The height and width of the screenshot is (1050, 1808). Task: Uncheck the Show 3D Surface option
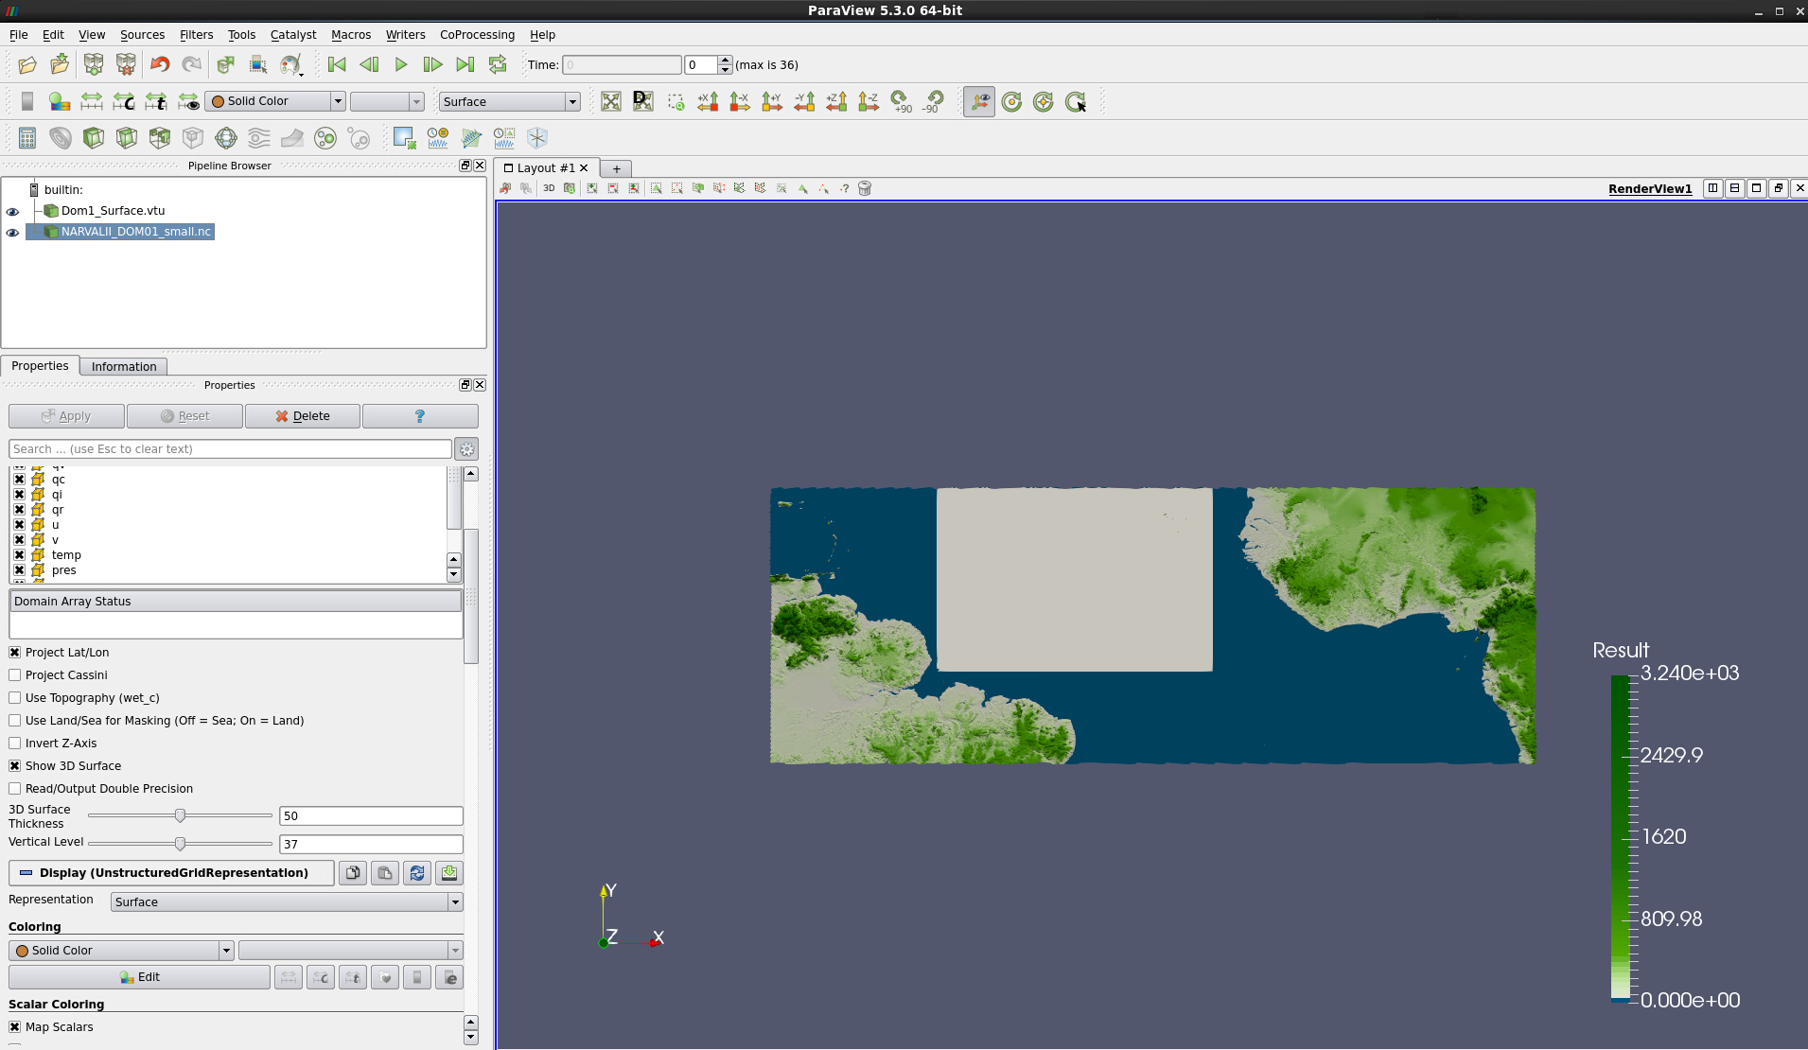click(15, 766)
